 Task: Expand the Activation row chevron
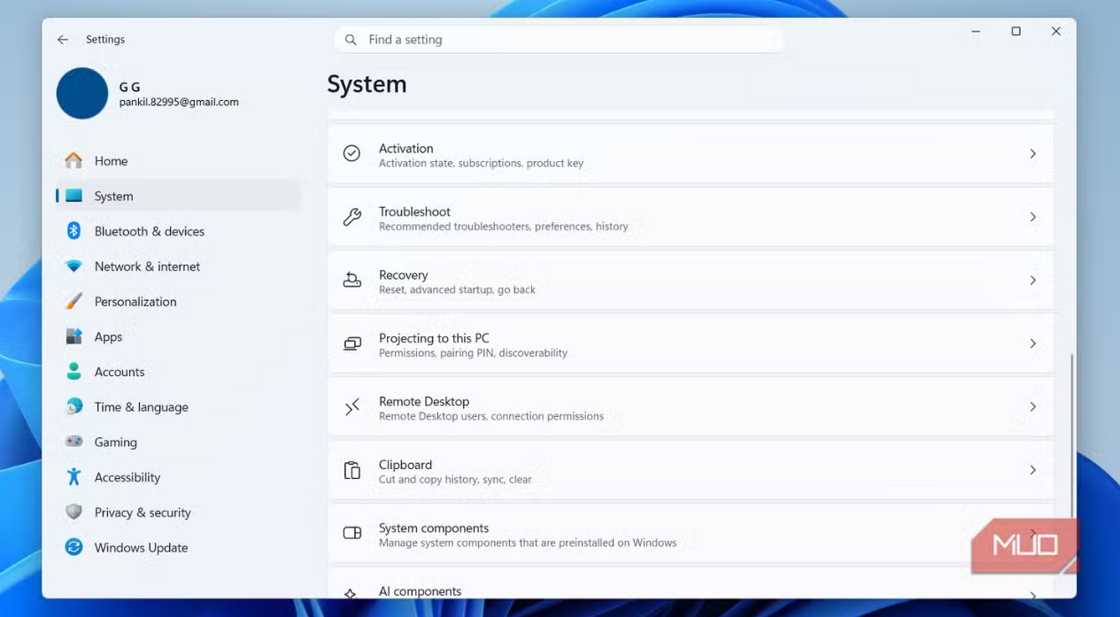coord(1032,154)
